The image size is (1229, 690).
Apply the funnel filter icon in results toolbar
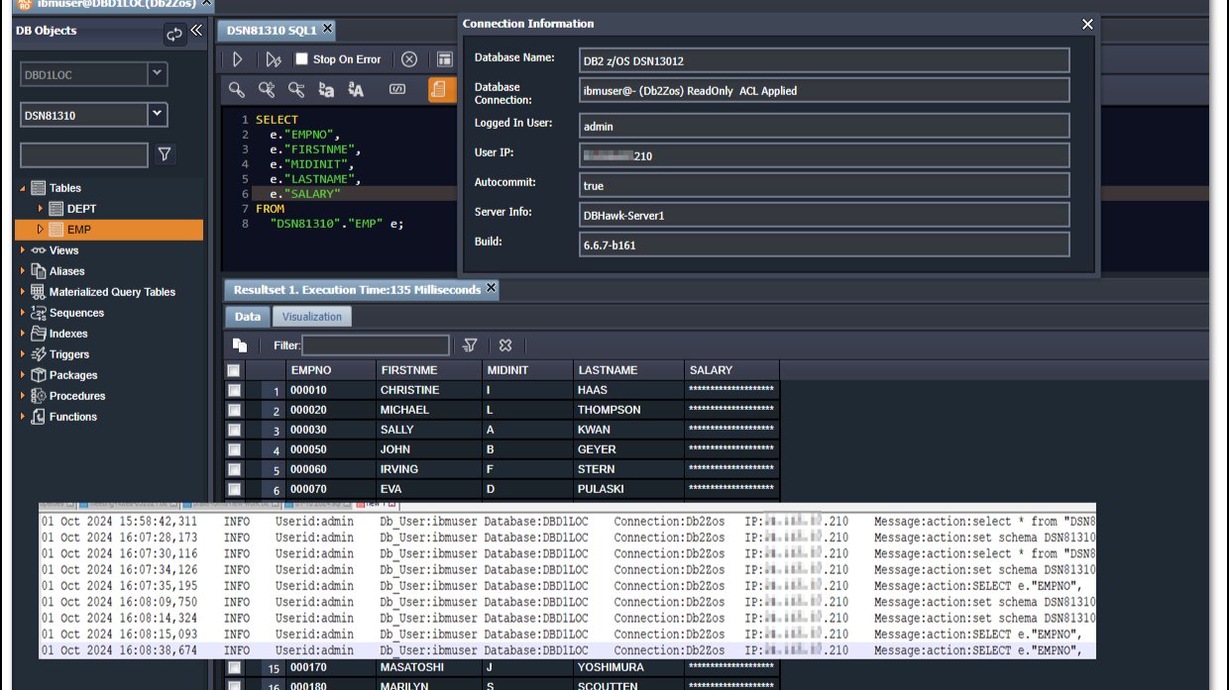pos(469,344)
